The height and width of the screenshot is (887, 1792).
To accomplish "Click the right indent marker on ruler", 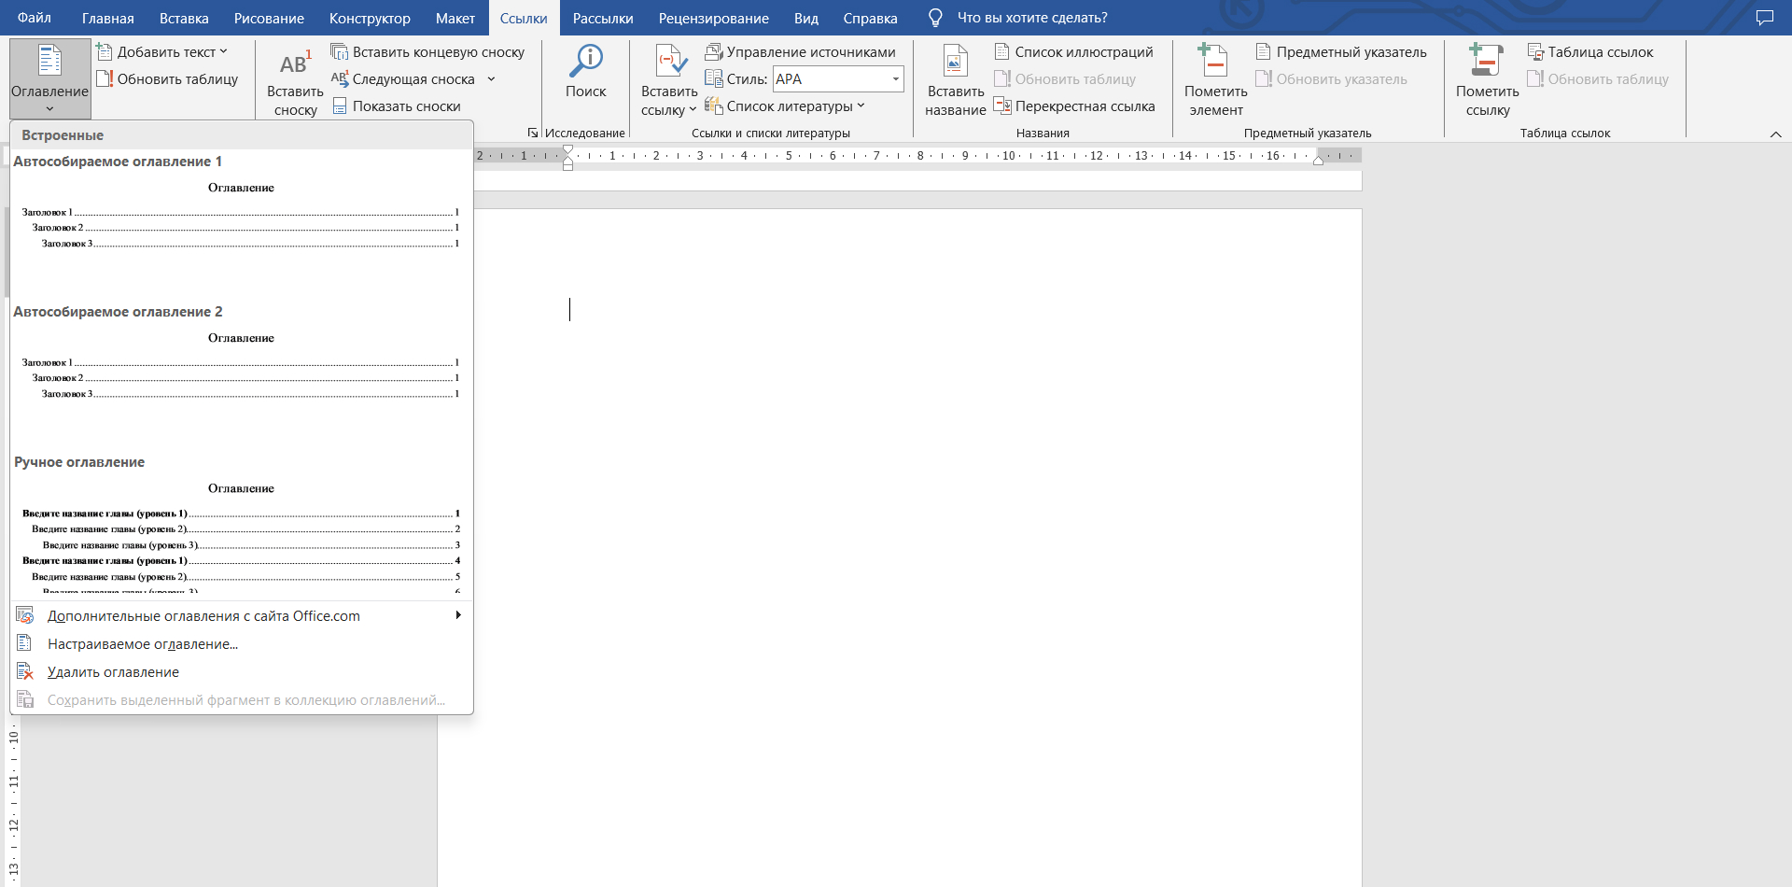I will click(x=1318, y=161).
